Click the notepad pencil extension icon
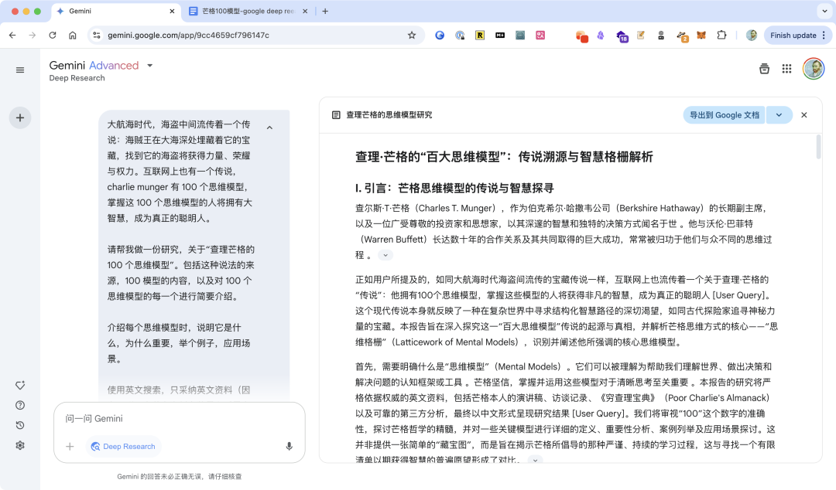The height and width of the screenshot is (490, 836). (641, 35)
